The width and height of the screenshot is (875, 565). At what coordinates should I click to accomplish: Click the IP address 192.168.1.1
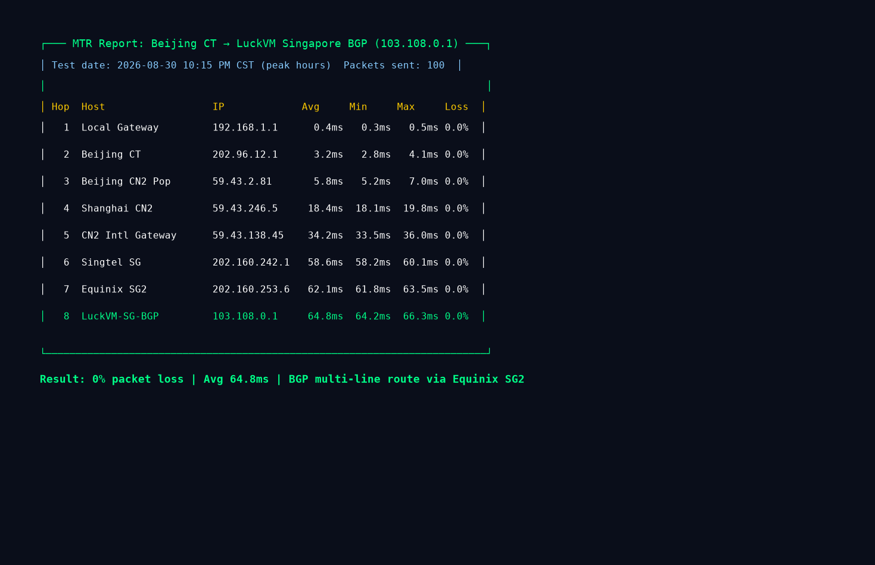(x=245, y=128)
